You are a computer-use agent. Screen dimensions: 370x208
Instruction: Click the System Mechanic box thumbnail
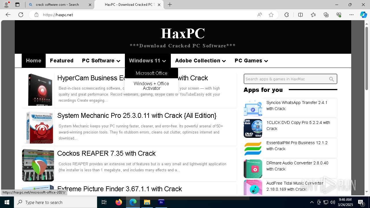(39, 127)
